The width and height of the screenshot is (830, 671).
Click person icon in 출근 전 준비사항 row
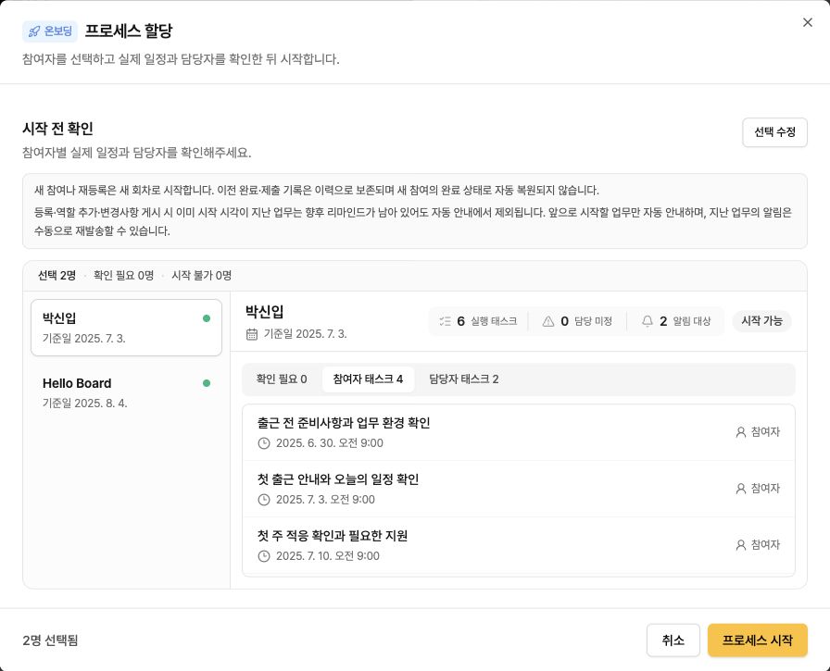[741, 432]
